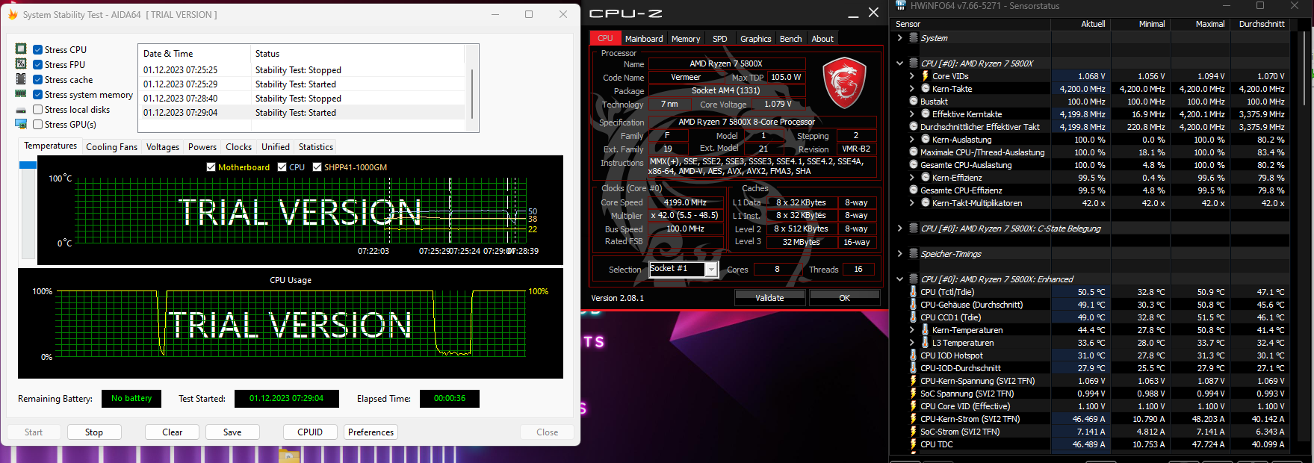Open Preferences in AIDA64 stability test
This screenshot has width=1314, height=463.
coord(371,432)
